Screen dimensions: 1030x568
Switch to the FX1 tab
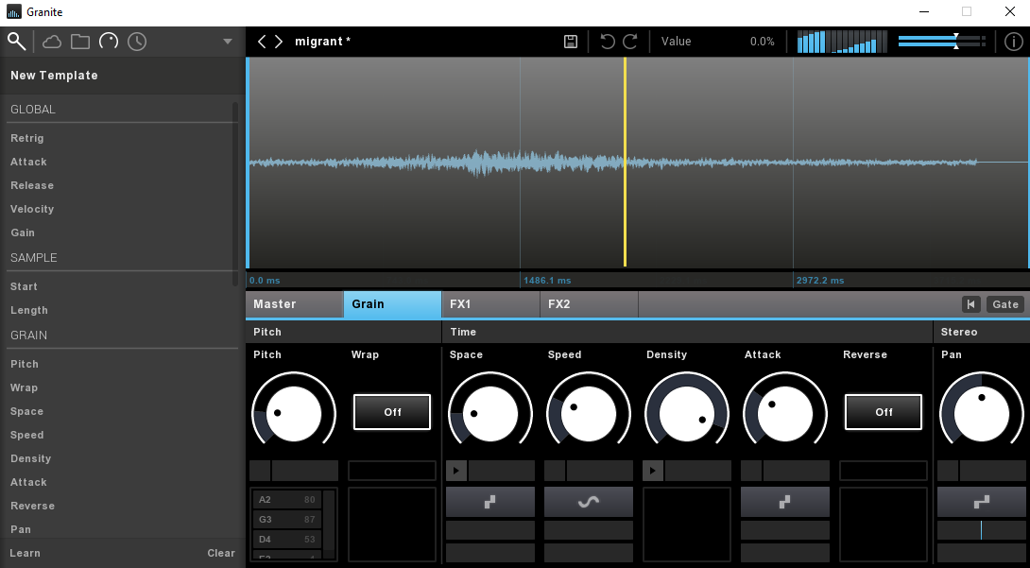490,304
